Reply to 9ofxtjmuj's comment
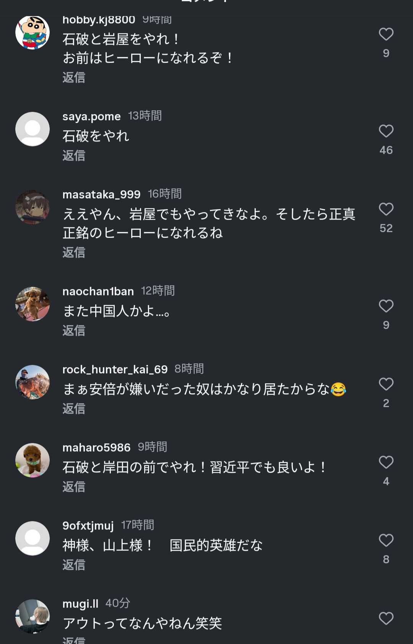Viewport: 413px width, 644px height. 74,565
